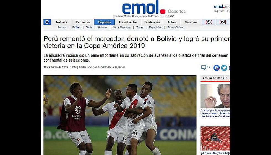Share via the blue emol circle icon
Image resolution: width=271 pixels, height=155 pixels.
tap(217, 68)
